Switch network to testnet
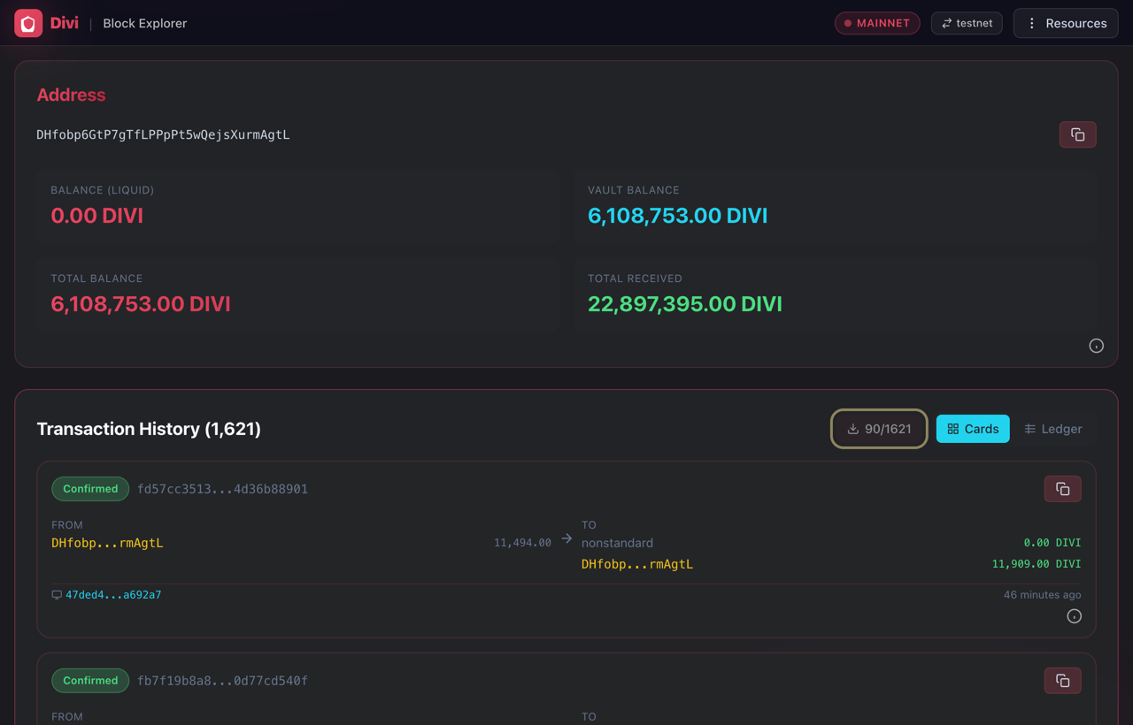This screenshot has width=1133, height=725. pos(967,23)
